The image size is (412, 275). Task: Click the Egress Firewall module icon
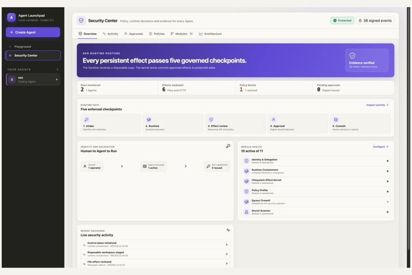click(246, 202)
